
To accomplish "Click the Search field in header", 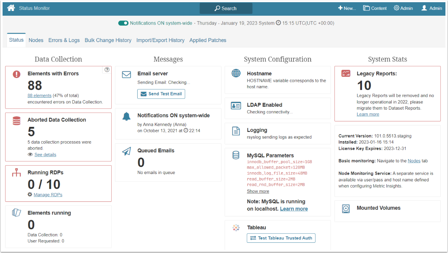I will click(x=226, y=8).
